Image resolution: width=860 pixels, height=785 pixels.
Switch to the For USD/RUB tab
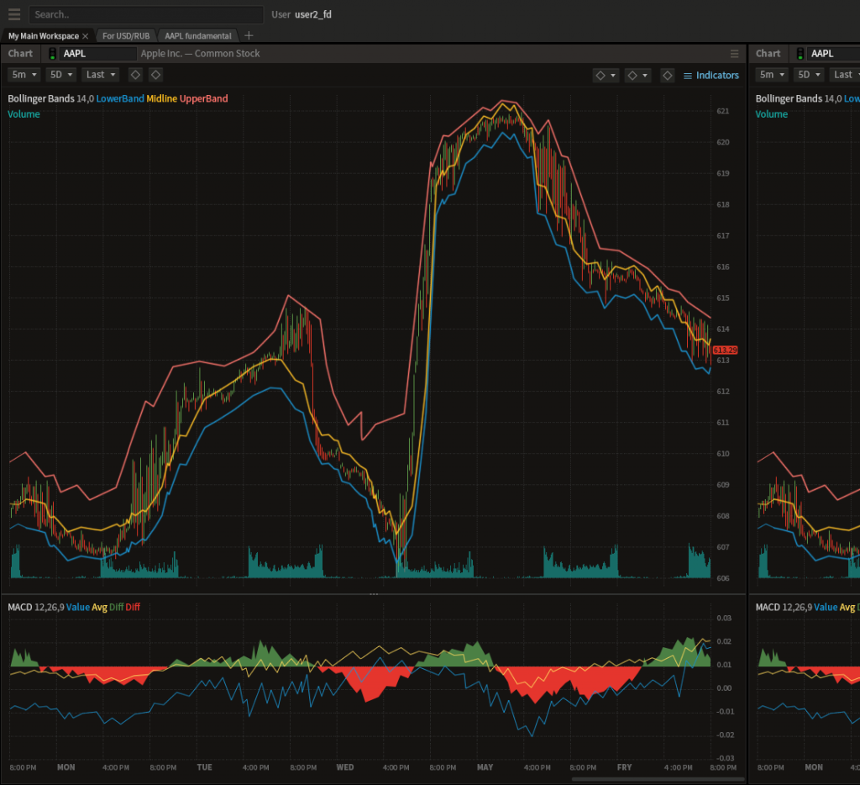pyautogui.click(x=125, y=36)
